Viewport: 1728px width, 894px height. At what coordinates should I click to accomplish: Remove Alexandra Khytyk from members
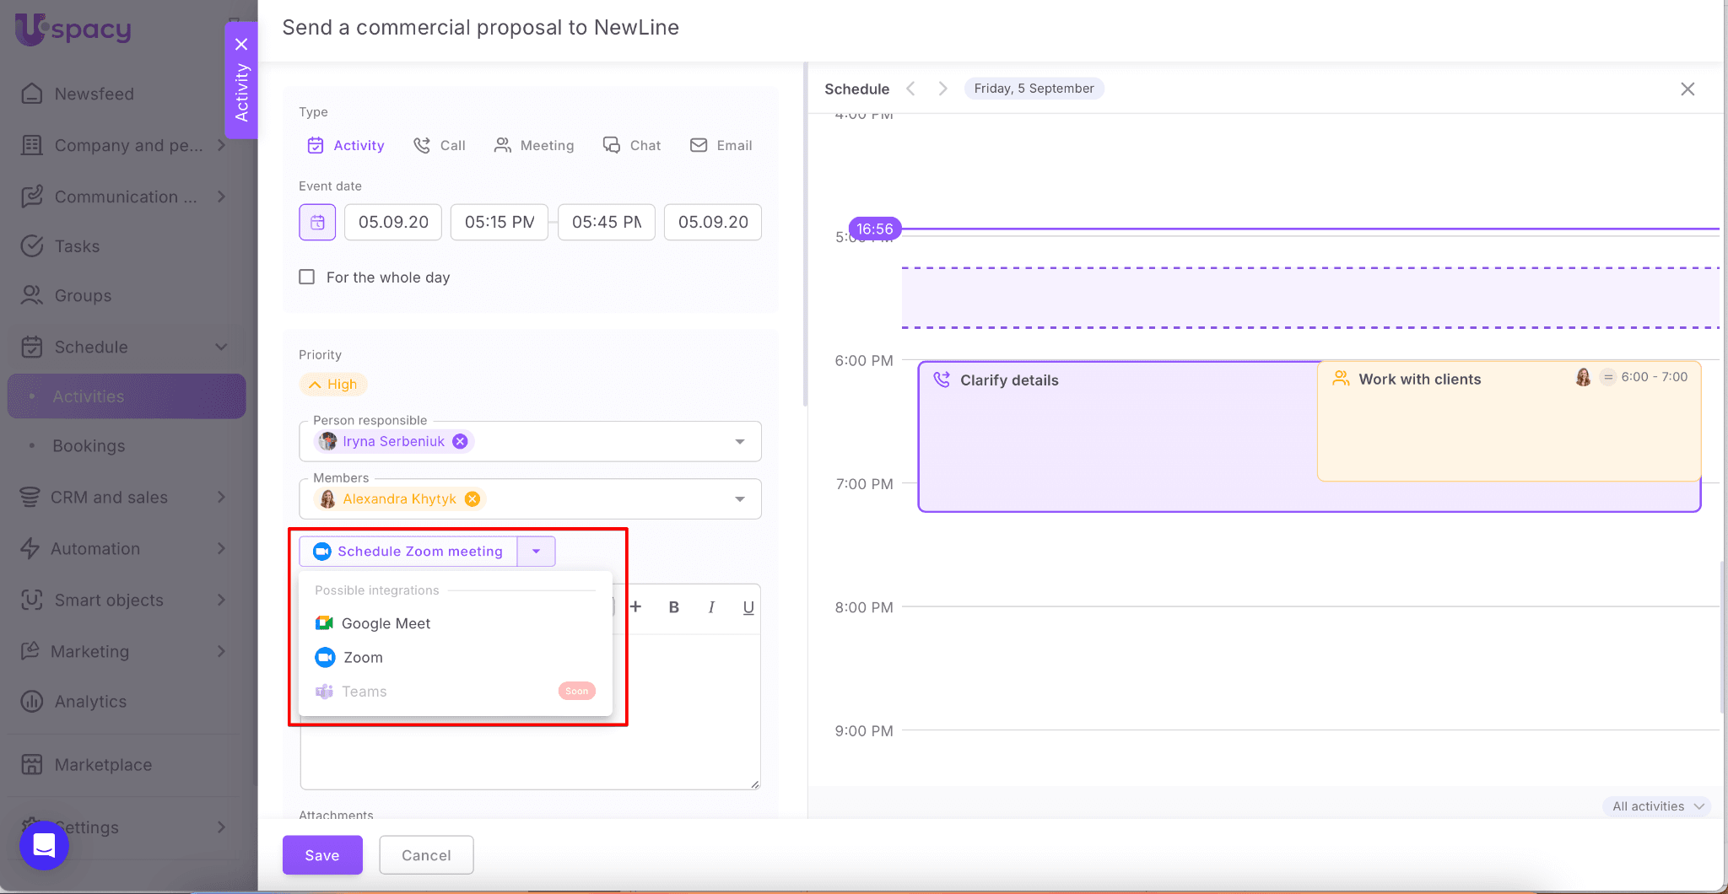click(x=472, y=499)
